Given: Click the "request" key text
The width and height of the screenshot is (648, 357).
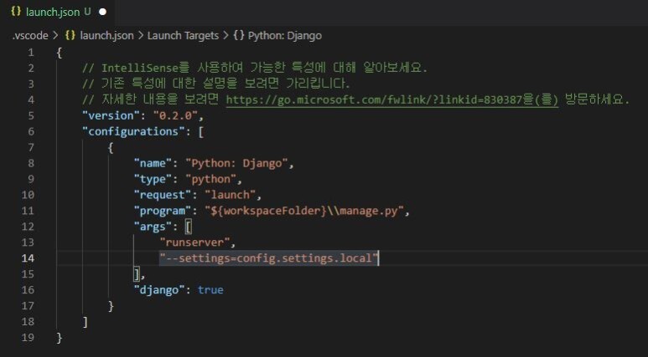Looking at the screenshot, I should pos(163,195).
